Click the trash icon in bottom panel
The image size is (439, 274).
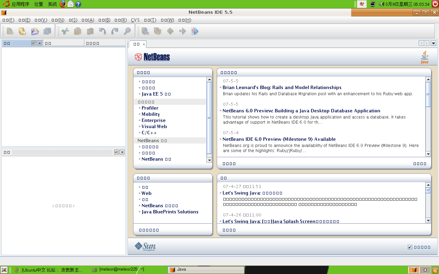(x=435, y=270)
